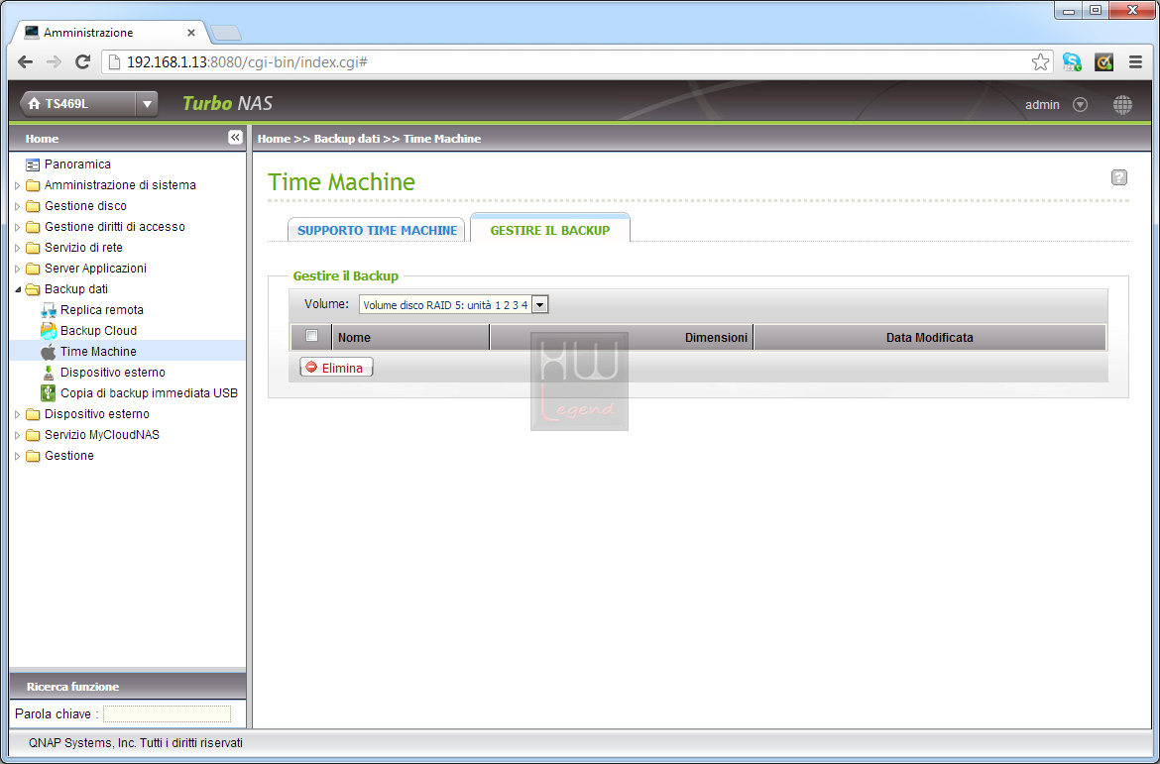
Task: Collapse the Backup dati tree node
Action: (18, 289)
